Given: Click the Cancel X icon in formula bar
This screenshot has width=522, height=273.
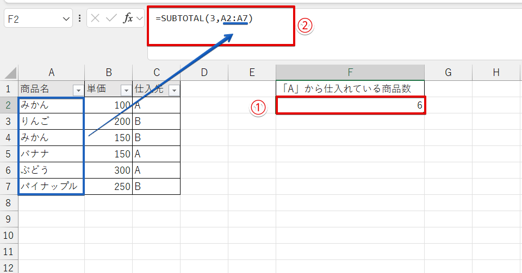Looking at the screenshot, I should coord(96,18).
